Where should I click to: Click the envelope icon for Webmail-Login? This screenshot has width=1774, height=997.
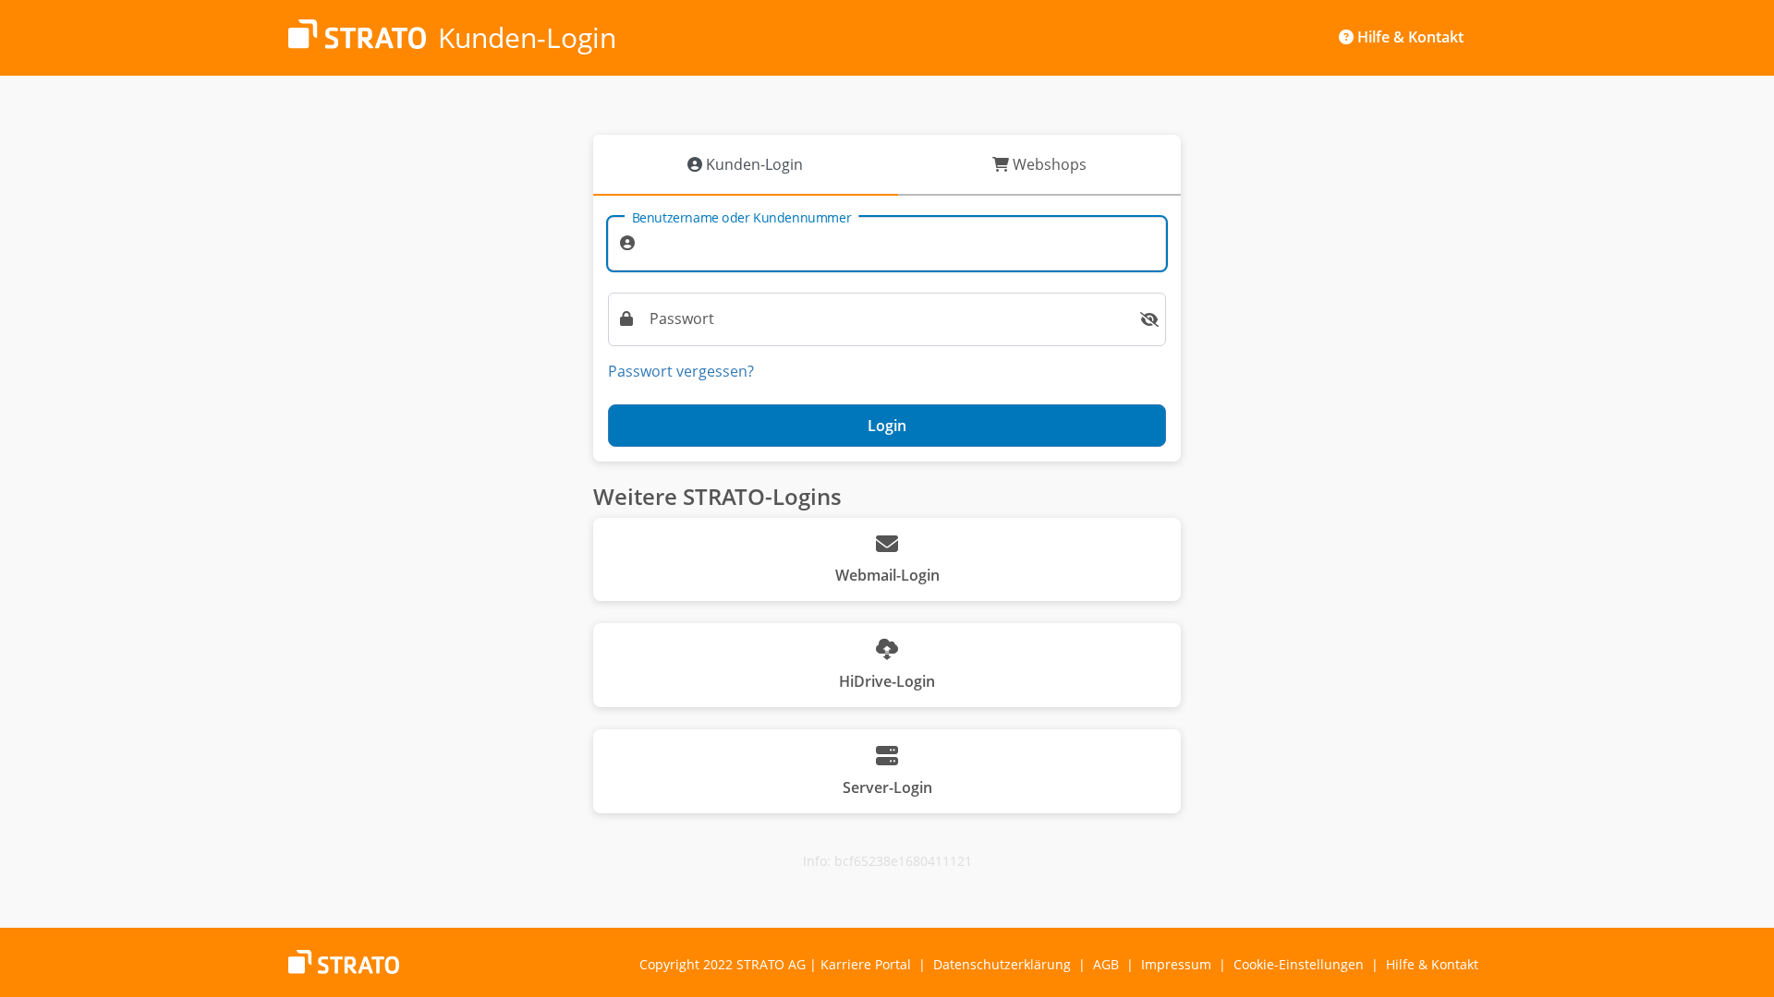pos(887,544)
